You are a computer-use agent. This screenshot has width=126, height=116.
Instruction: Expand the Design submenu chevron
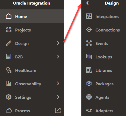click(58, 43)
